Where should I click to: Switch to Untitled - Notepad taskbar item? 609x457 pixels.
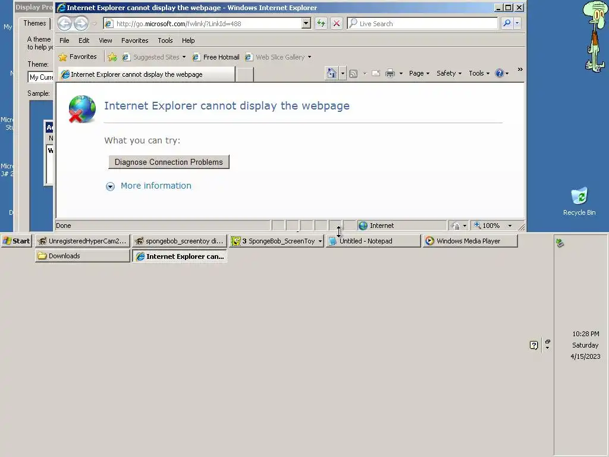click(373, 241)
